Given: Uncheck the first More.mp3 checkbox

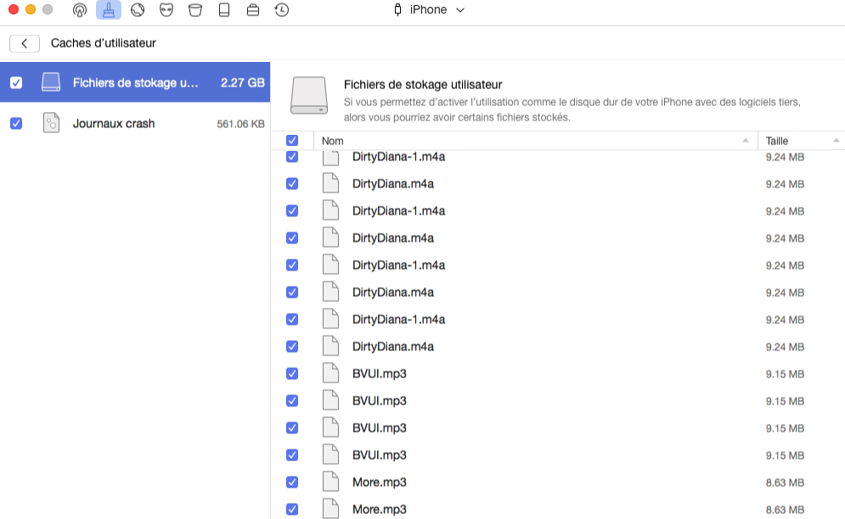Looking at the screenshot, I should pyautogui.click(x=292, y=482).
